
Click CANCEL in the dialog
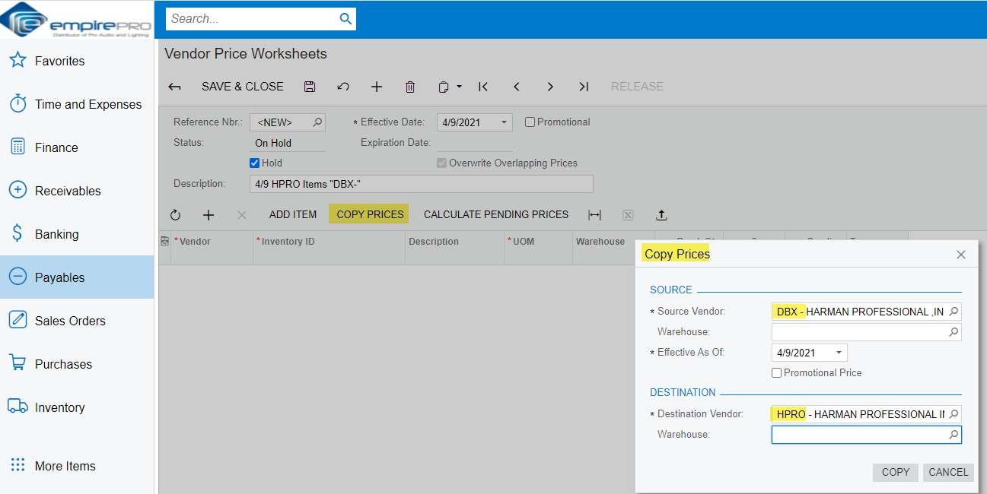point(948,472)
